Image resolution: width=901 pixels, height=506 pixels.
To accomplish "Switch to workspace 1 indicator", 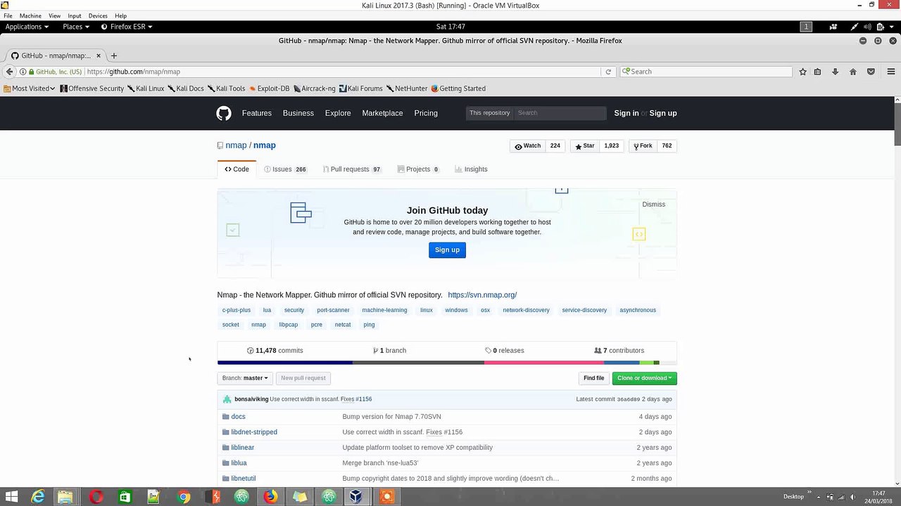I will (806, 27).
